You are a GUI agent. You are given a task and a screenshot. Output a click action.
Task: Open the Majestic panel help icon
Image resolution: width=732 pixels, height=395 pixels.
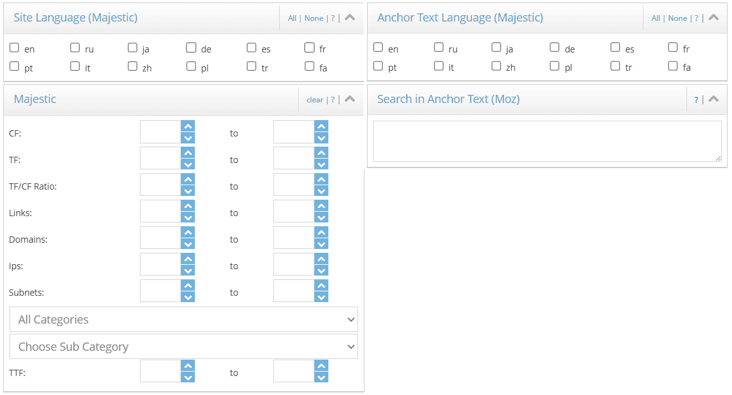point(333,99)
